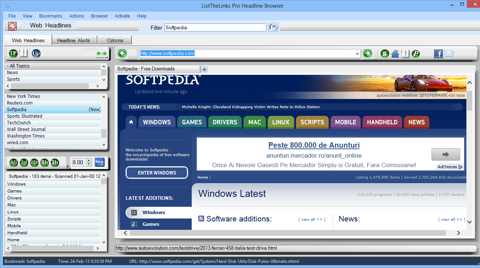Screen dimensions: 480x268
Task: Open the File menu
Action: [12, 16]
